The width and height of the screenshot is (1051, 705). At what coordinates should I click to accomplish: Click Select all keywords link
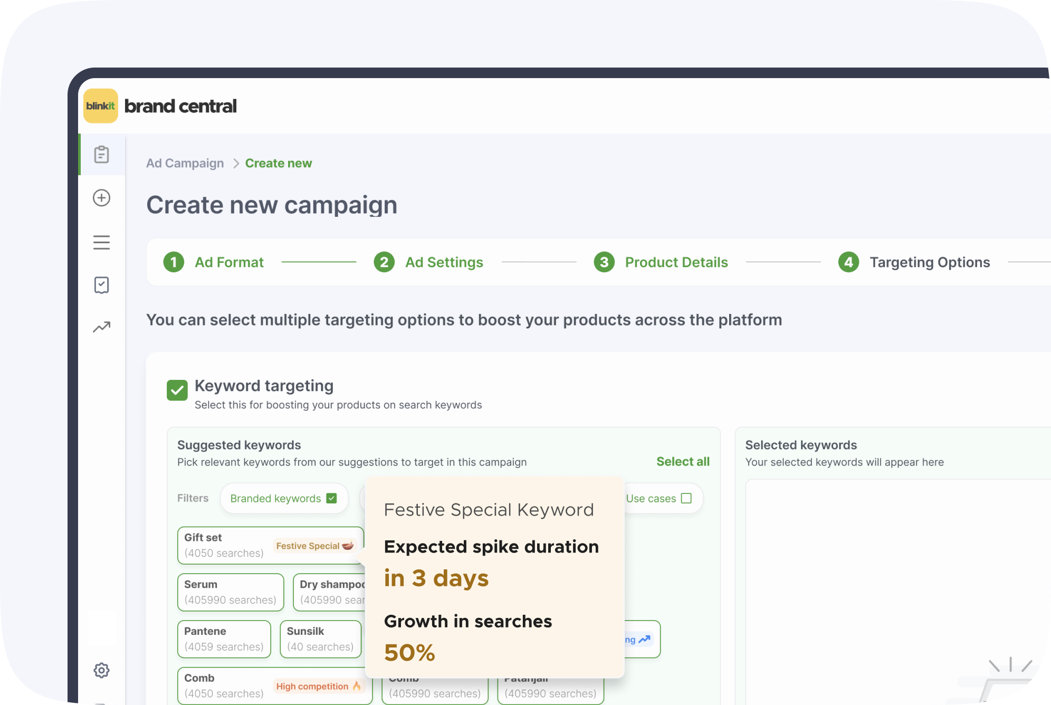pyautogui.click(x=682, y=461)
